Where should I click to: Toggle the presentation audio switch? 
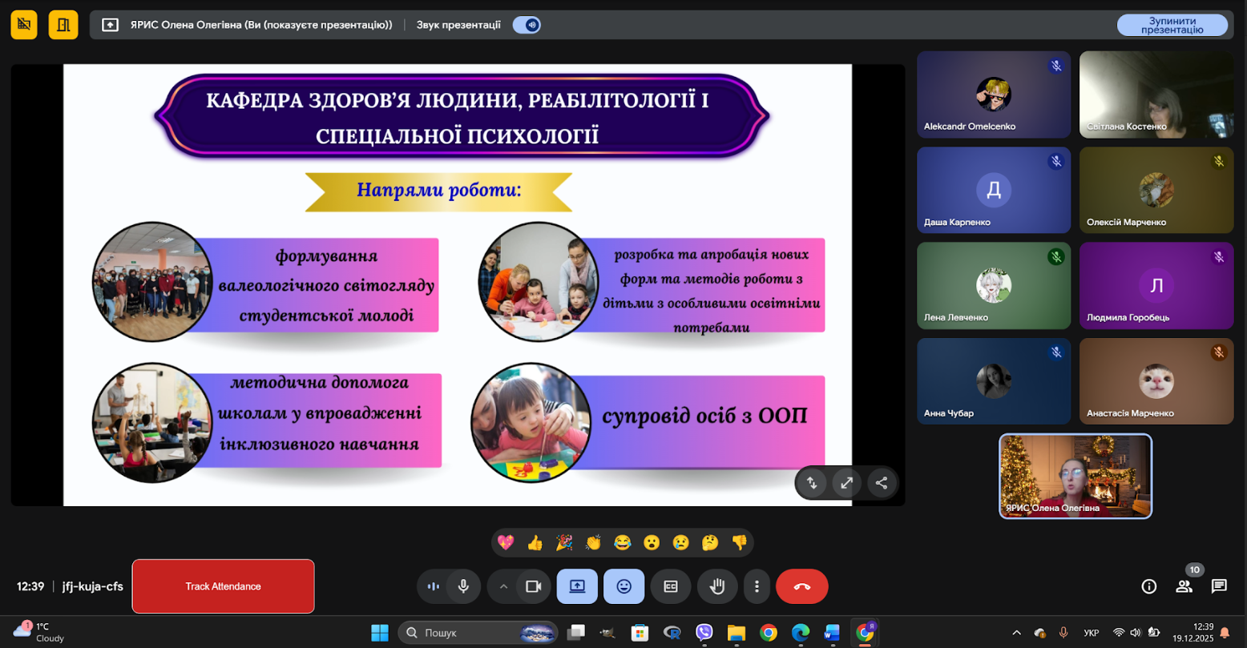pos(527,25)
